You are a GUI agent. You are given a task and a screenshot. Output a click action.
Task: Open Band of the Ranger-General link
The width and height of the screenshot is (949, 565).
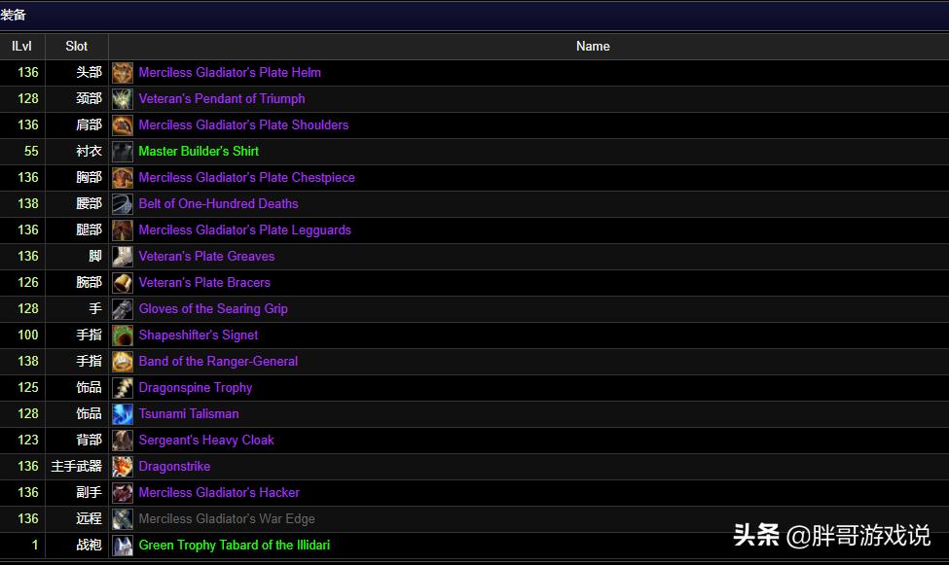(x=218, y=362)
